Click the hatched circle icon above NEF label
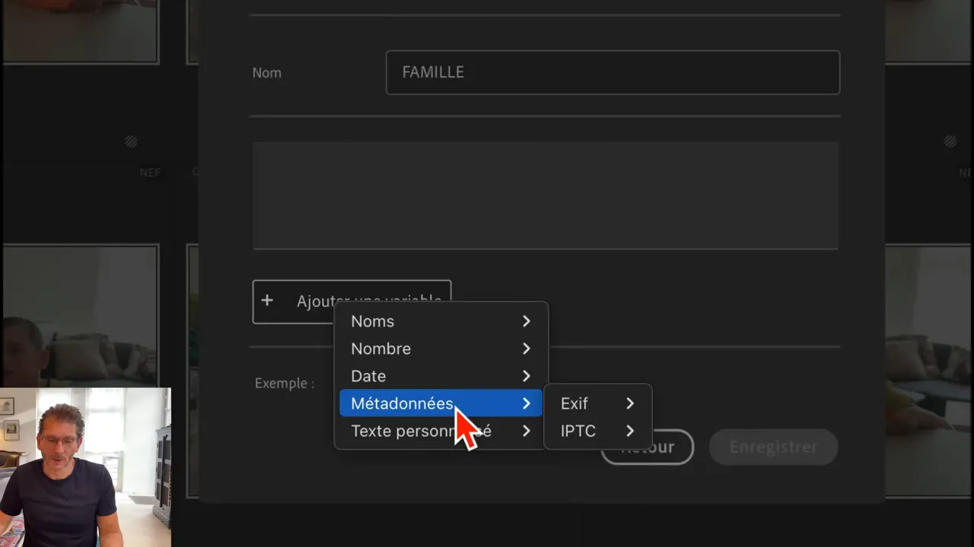Image resolution: width=974 pixels, height=547 pixels. 131,141
